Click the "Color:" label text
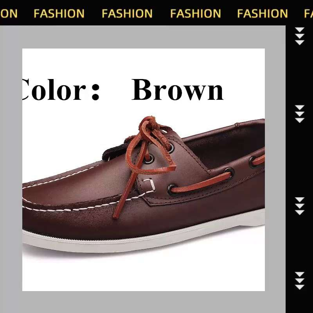This screenshot has width=313, height=313. [x=61, y=90]
